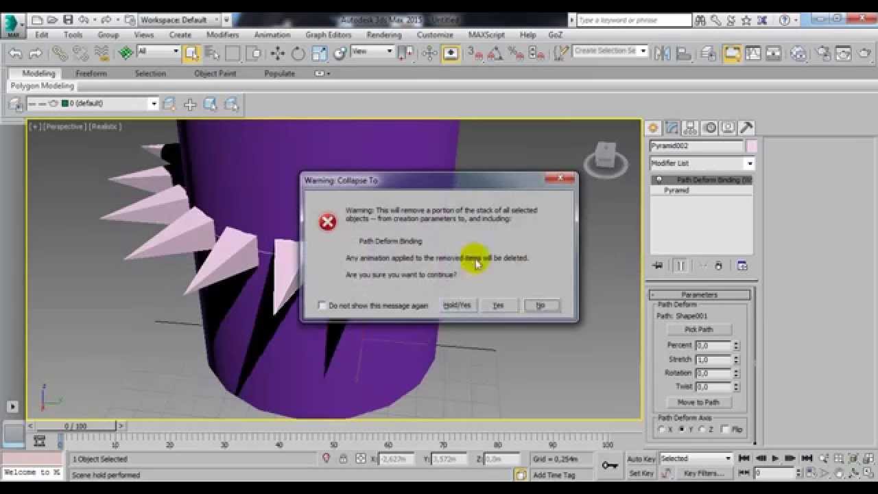878x494 pixels.
Task: Open the Modify command panel tab
Action: click(672, 128)
